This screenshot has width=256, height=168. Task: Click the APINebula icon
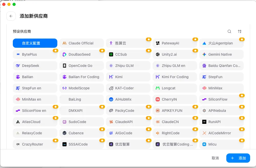[204, 111]
